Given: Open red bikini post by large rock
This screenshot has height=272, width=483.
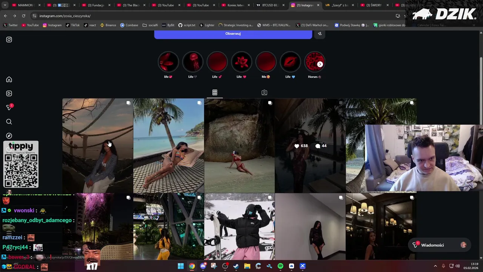Looking at the screenshot, I should coord(239,145).
